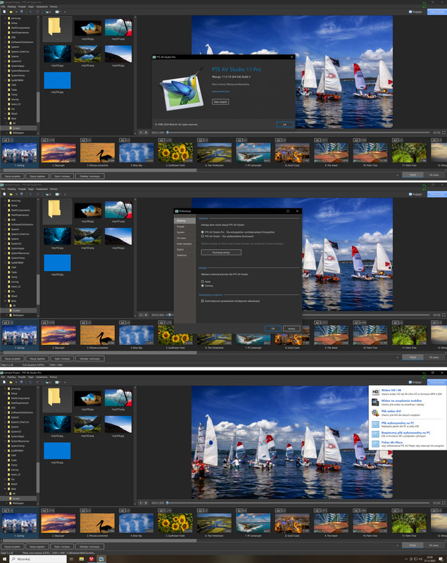Click the fullscreen icon beside 03:50 behind About dialog
This screenshot has width=447, height=563.
point(443,132)
